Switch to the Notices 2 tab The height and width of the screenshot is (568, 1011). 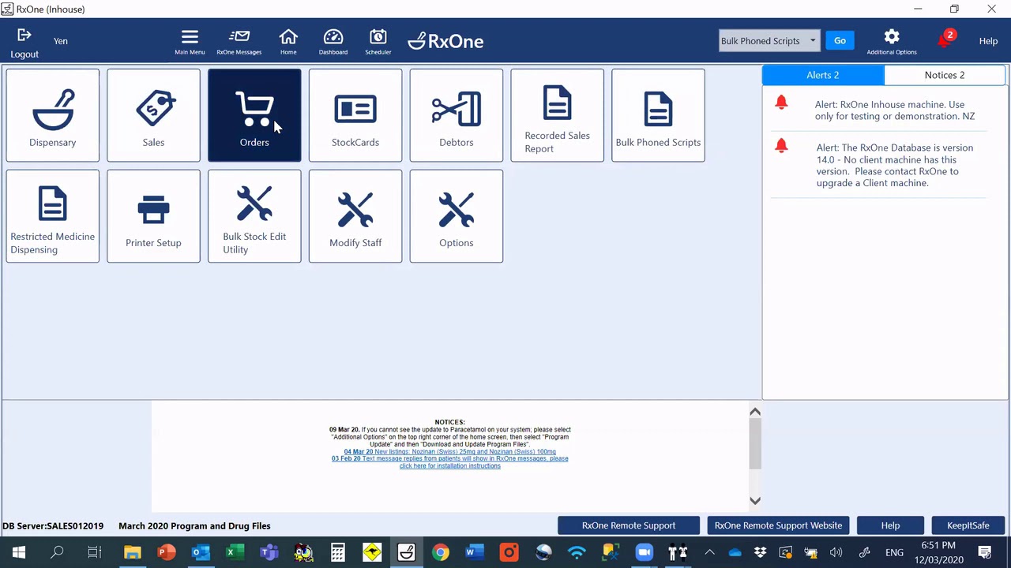point(945,75)
